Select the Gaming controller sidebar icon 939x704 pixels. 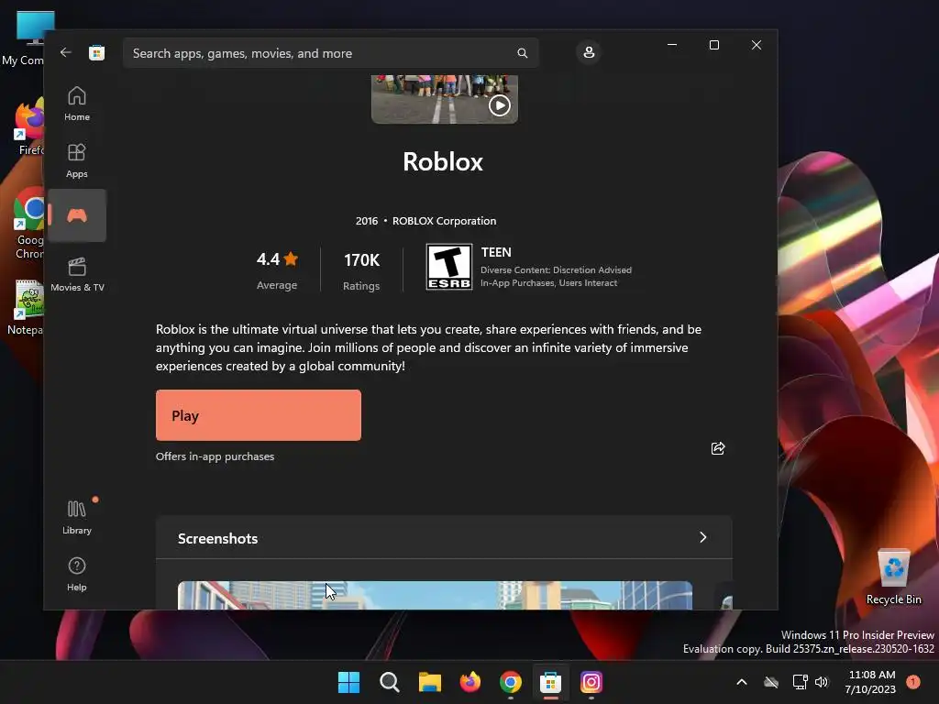(x=77, y=215)
